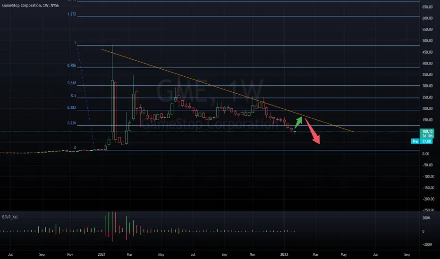Select the 0.618 Fibonacci level label
This screenshot has height=259, width=440.
click(72, 83)
